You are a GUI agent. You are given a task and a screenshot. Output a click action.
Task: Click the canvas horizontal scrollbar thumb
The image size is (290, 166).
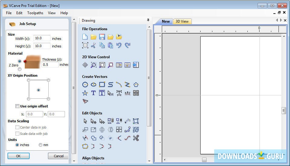(204, 160)
